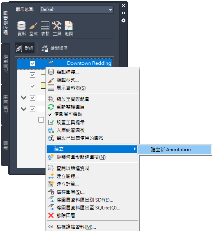The height and width of the screenshot is (231, 212).
Task: Open panel properties gear icon
Action: tap(123, 20)
